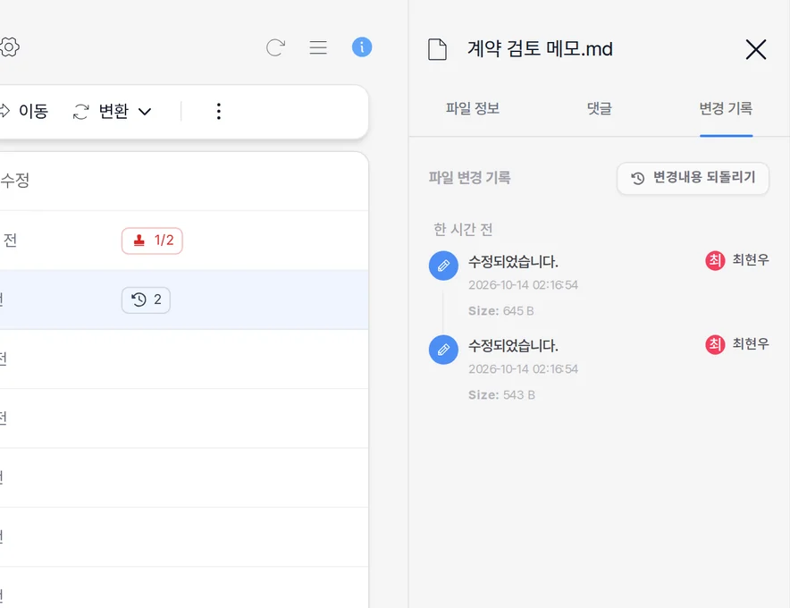
Task: Close the 계약 검토 메모.md details panel
Action: [x=756, y=49]
